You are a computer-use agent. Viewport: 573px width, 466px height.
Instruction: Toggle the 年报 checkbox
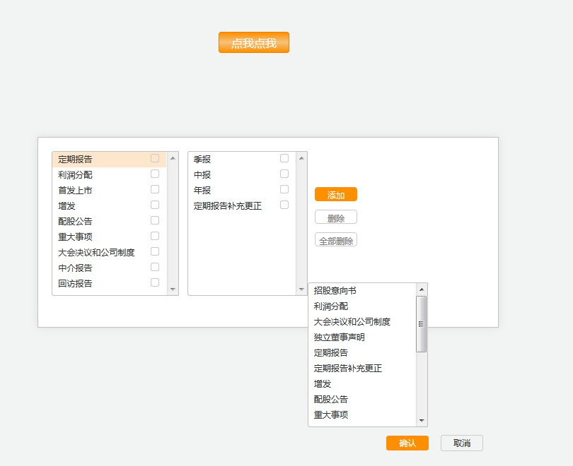(x=284, y=189)
